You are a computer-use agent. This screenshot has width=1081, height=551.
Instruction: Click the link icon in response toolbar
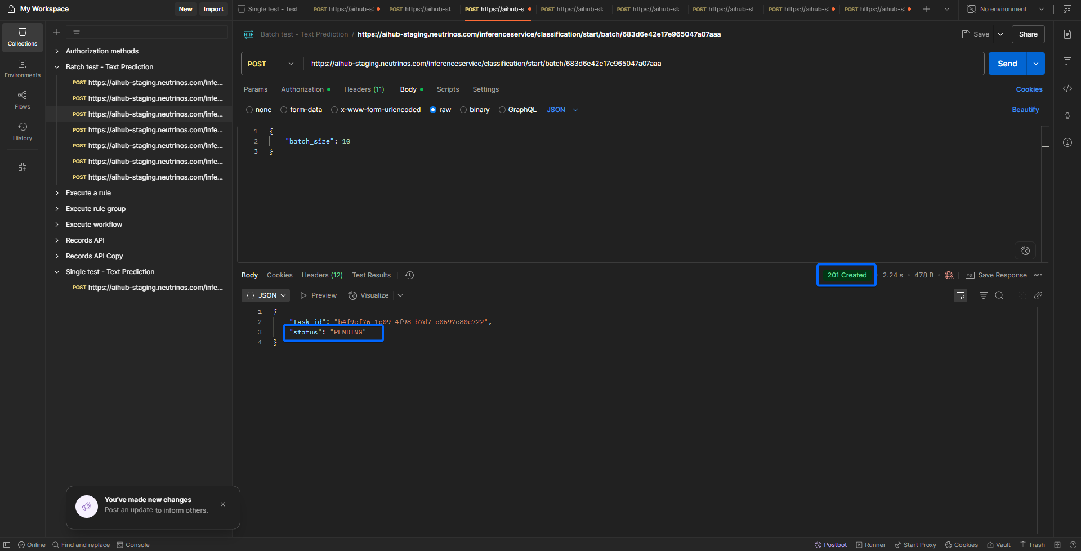pos(1038,295)
